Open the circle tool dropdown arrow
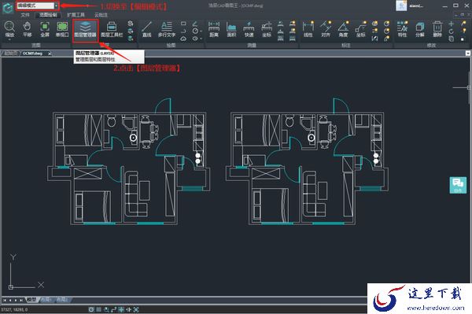The width and height of the screenshot is (472, 314). (201, 31)
